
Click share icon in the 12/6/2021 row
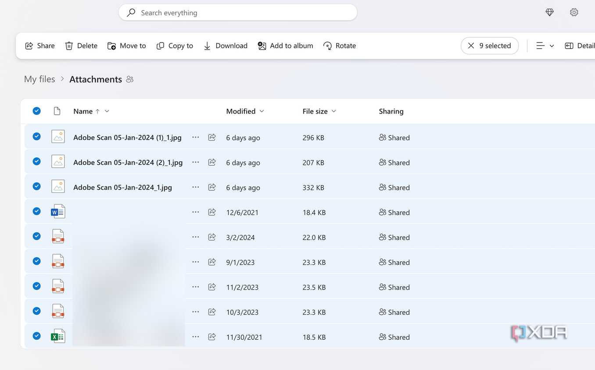pyautogui.click(x=212, y=212)
